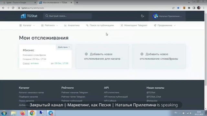Image resolution: width=207 pixels, height=116 pixels.
Task: Open Windows Start menu
Action: [x=4, y=113]
